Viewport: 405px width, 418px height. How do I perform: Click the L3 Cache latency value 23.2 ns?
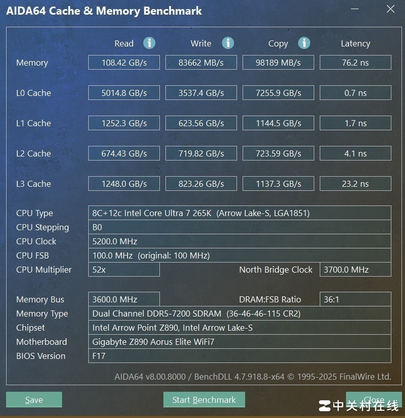pos(355,183)
